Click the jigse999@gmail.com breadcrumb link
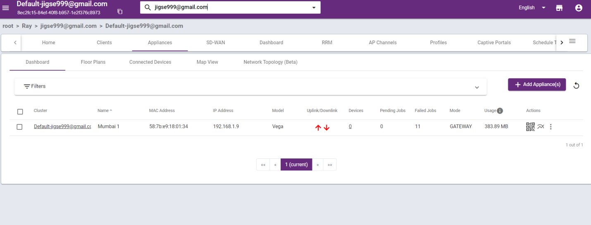The image size is (591, 225). pos(68,26)
